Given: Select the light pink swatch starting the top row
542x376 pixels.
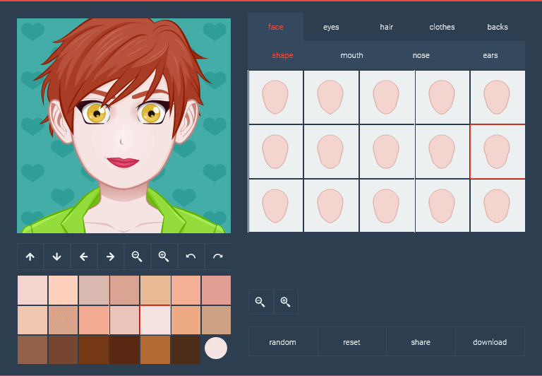Looking at the screenshot, I should (32, 290).
